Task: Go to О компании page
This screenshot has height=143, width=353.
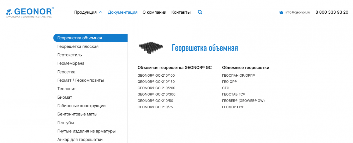Action: pyautogui.click(x=154, y=12)
